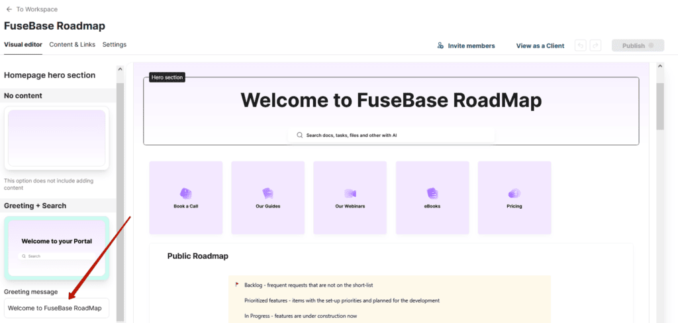Click View as a Client
Screen dimensions: 678x323
(x=540, y=46)
